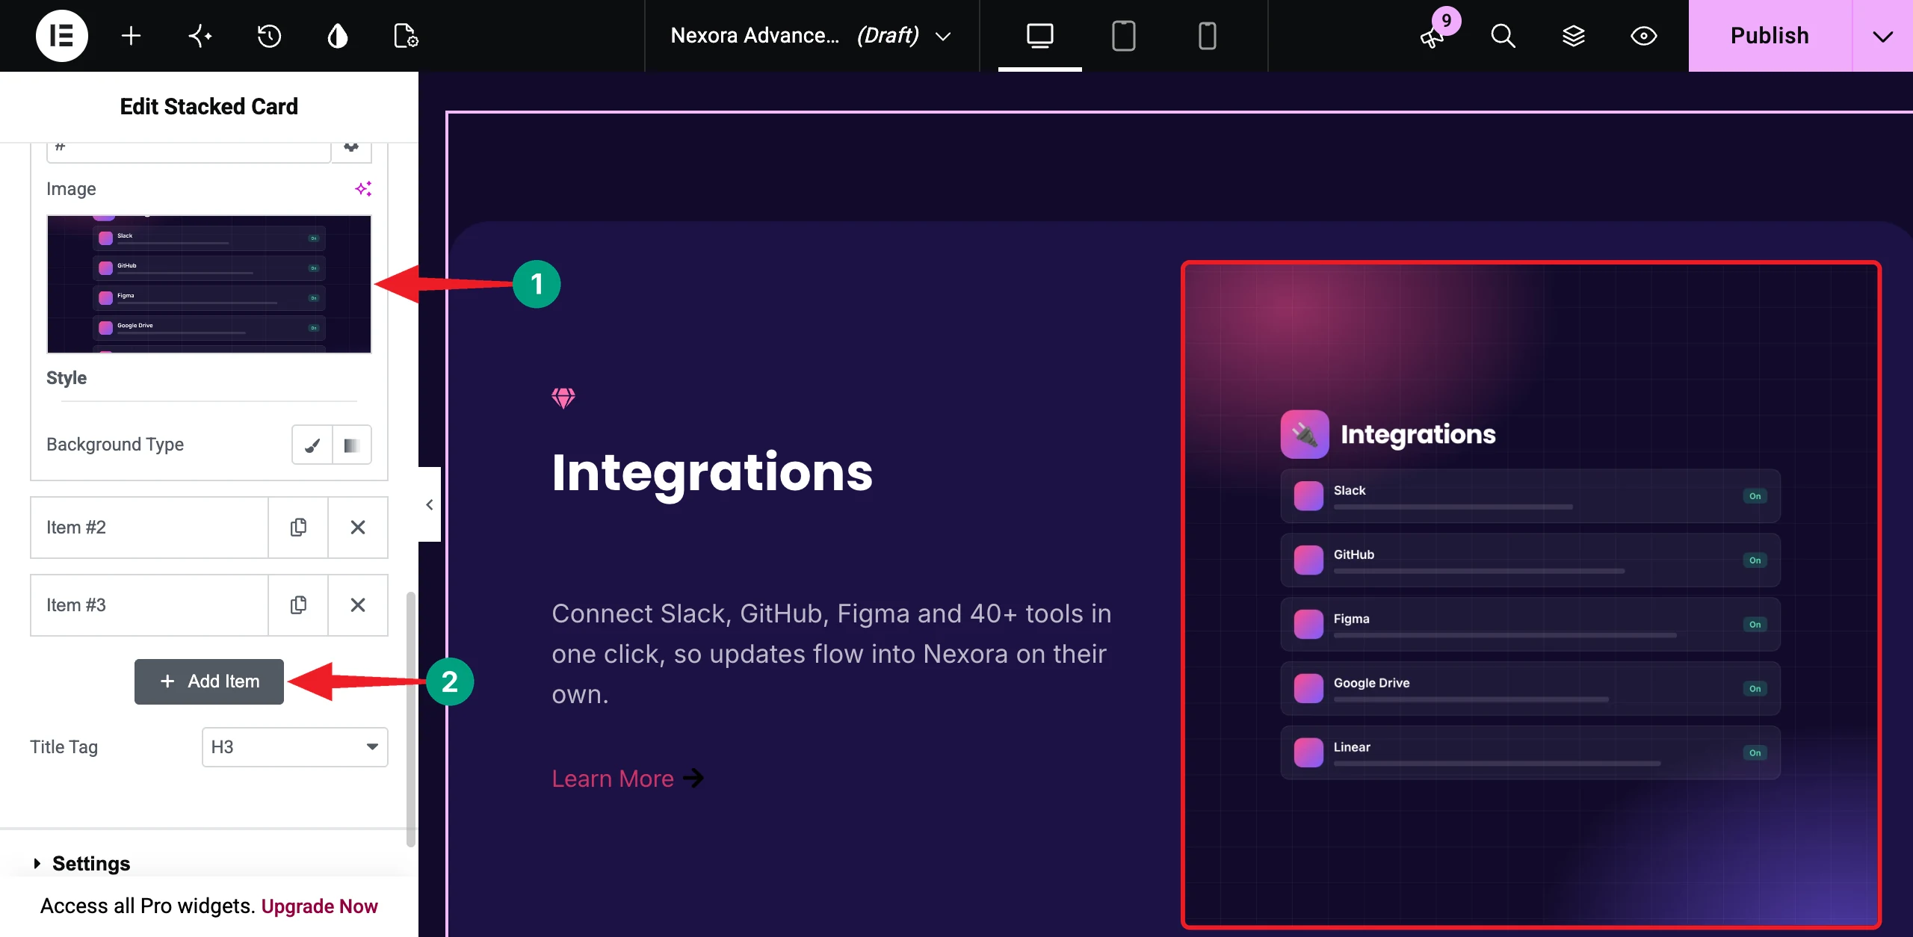Click the Add Item button
Screen dimensions: 1913x937
(x=209, y=681)
